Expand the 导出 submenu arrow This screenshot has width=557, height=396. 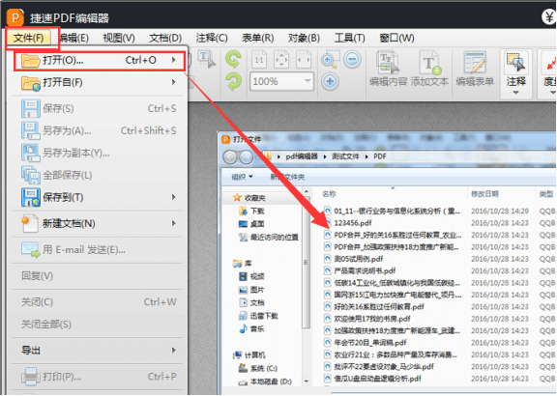click(x=174, y=351)
